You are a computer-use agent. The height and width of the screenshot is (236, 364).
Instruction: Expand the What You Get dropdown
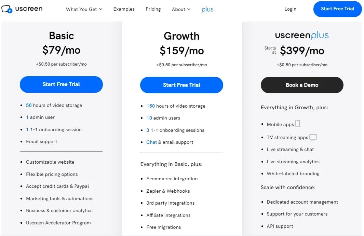[x=84, y=9]
